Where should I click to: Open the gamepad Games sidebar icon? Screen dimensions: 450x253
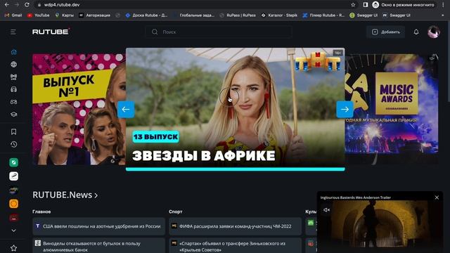click(x=13, y=102)
